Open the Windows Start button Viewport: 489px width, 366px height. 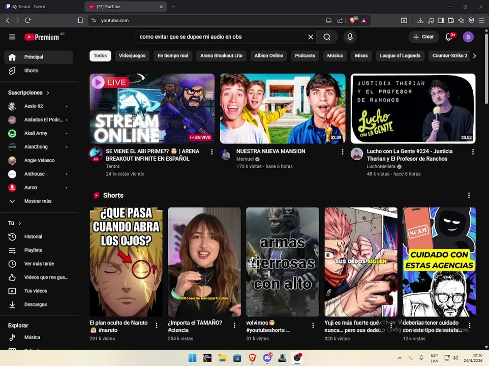click(193, 358)
